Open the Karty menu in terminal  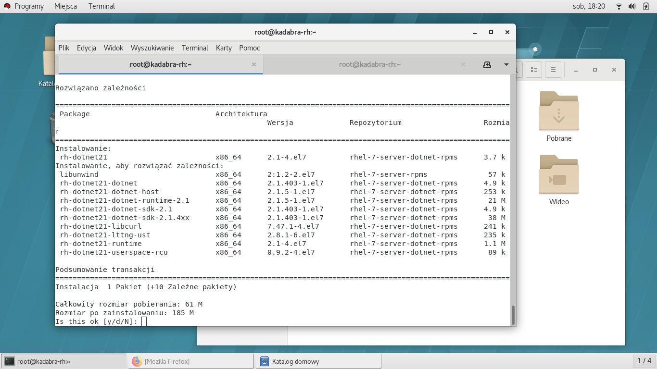point(224,48)
